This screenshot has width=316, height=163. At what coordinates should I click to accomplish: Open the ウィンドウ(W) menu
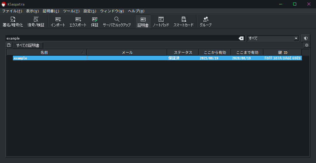tap(112, 11)
